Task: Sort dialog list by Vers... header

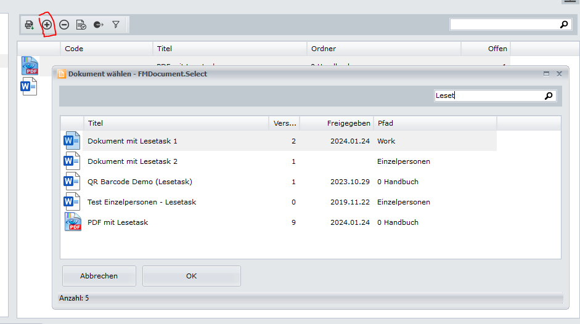Action: tap(284, 123)
